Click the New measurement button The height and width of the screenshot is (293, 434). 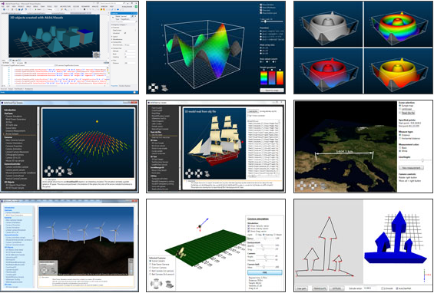click(x=411, y=168)
